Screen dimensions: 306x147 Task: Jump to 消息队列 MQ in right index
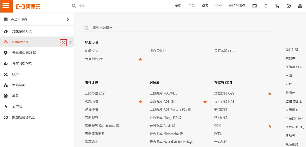(x=295, y=127)
